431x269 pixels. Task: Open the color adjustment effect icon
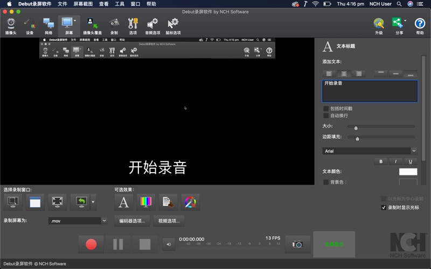145,202
